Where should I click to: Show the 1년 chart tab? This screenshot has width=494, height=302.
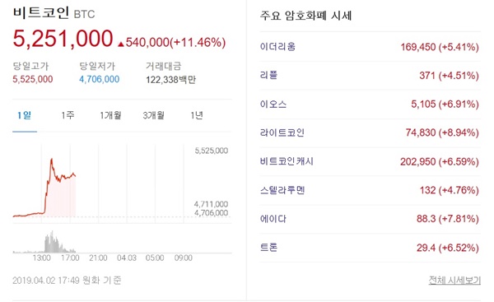pos(196,115)
